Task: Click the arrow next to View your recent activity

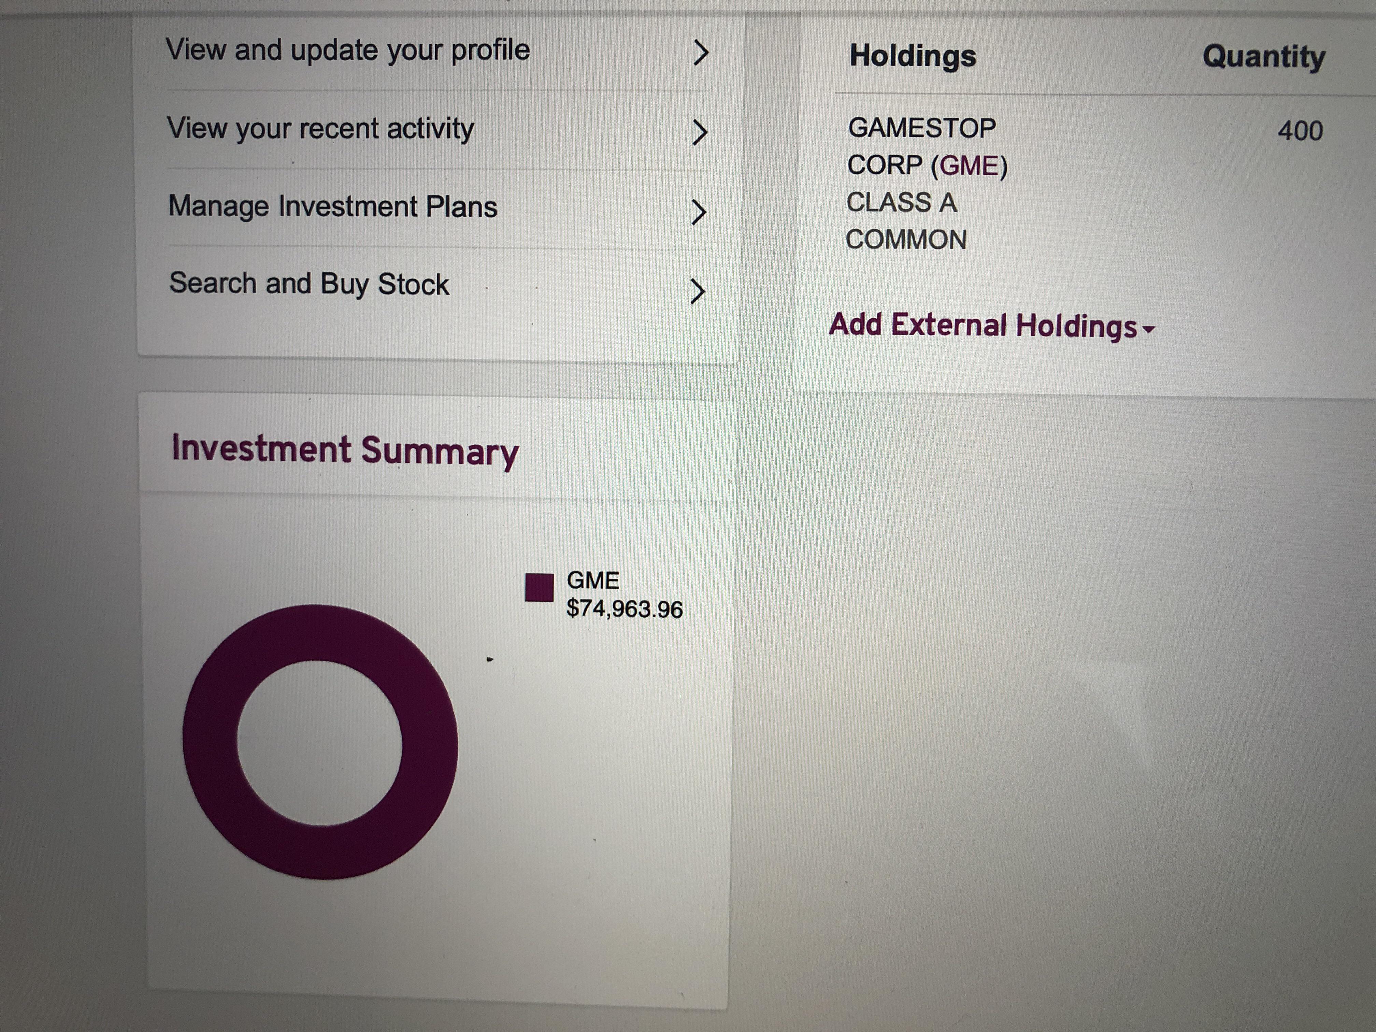Action: coord(699,132)
